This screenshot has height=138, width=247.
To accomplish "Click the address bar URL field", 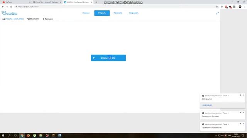I will (x=115, y=7).
